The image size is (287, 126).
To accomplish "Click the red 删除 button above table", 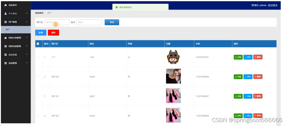I will tap(53, 33).
